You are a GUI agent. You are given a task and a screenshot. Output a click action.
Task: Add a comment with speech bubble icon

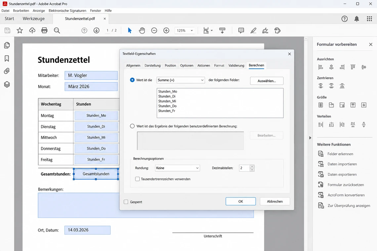[x=241, y=30]
